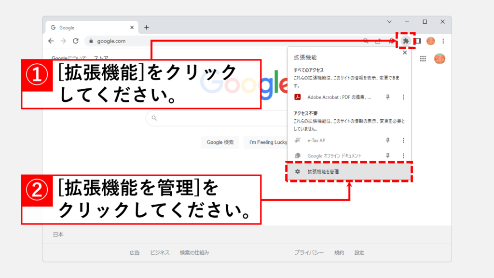The width and height of the screenshot is (494, 278).
Task: Click the zoom magnifier icon in address bar
Action: point(366,41)
